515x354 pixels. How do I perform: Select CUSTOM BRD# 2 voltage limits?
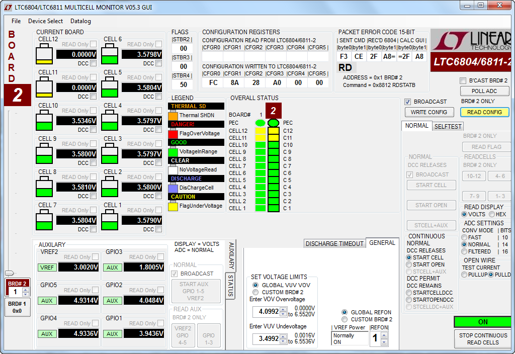[x=255, y=292]
